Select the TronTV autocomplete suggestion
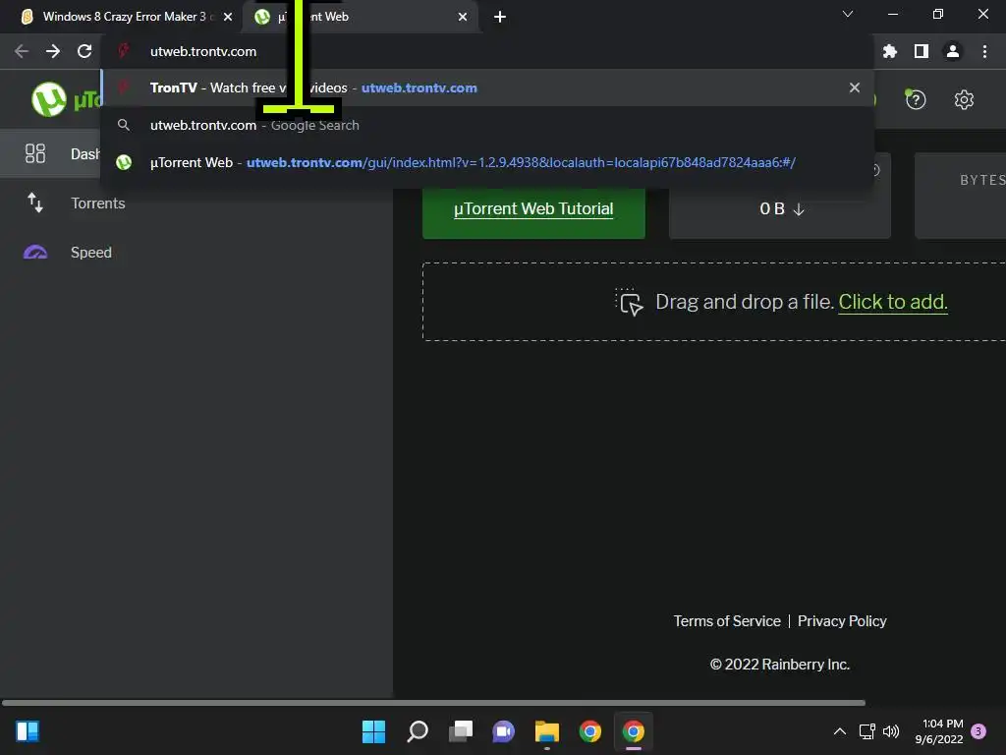1006x755 pixels. click(487, 87)
